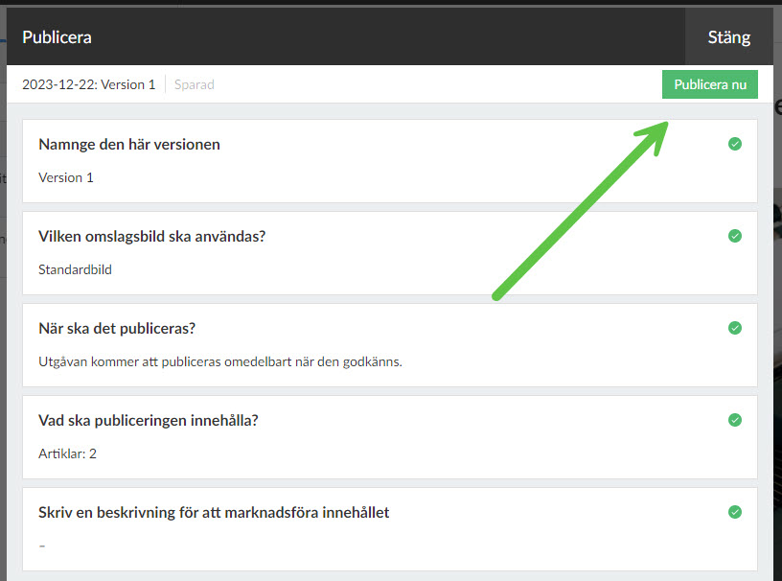Click the 2023-12-22: Version 1 label
This screenshot has width=782, height=581.
(88, 84)
